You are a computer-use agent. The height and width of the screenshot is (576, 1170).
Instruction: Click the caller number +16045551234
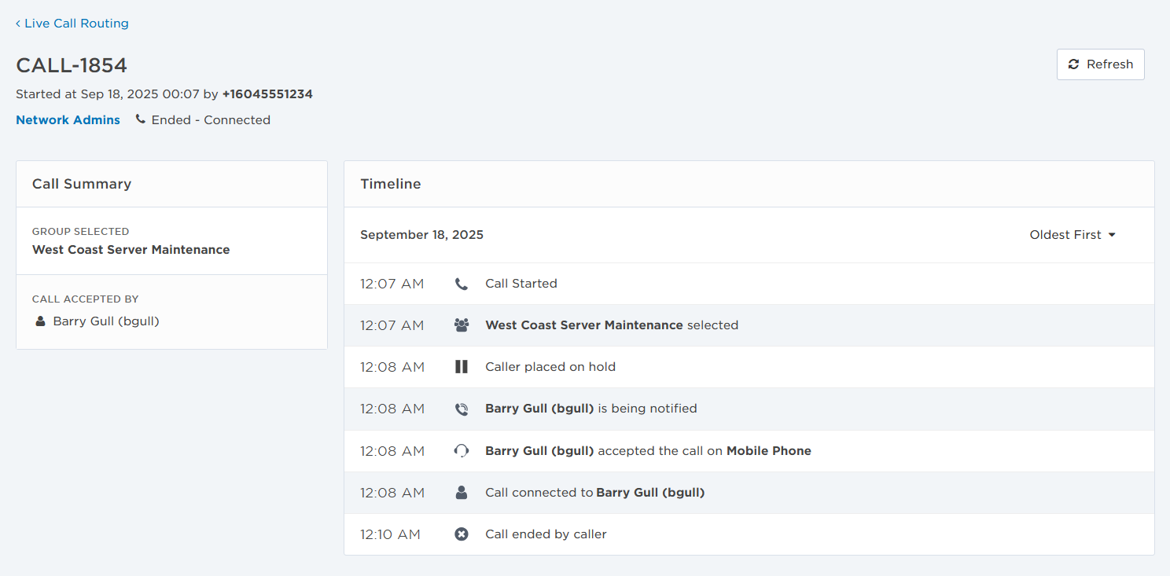click(267, 94)
